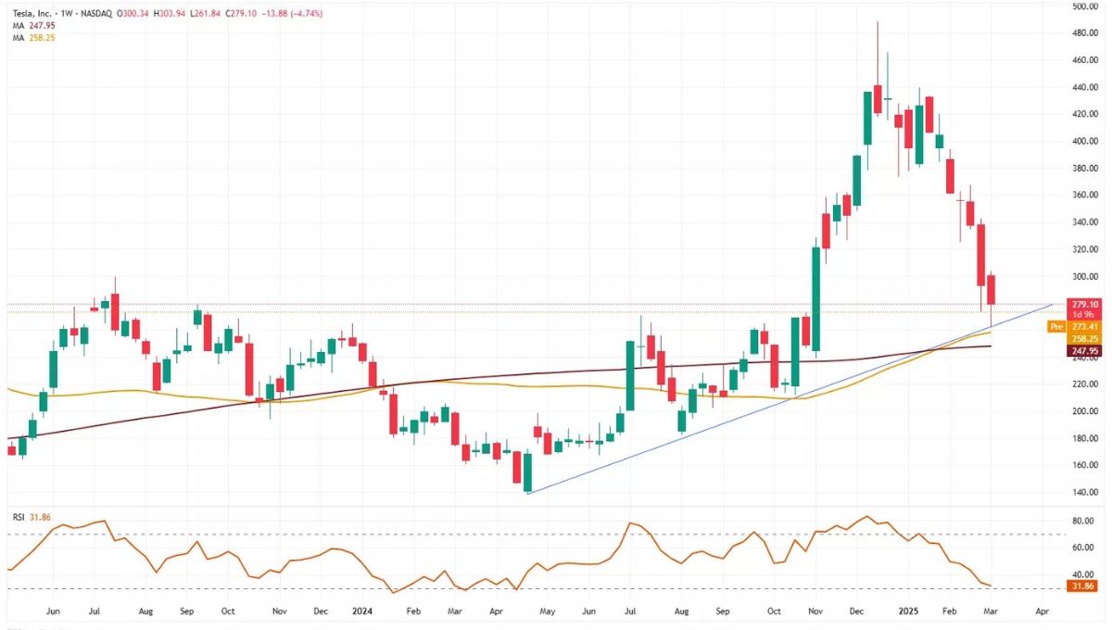
Task: Click the dark red 247.95 MA price tag
Action: tap(1085, 352)
